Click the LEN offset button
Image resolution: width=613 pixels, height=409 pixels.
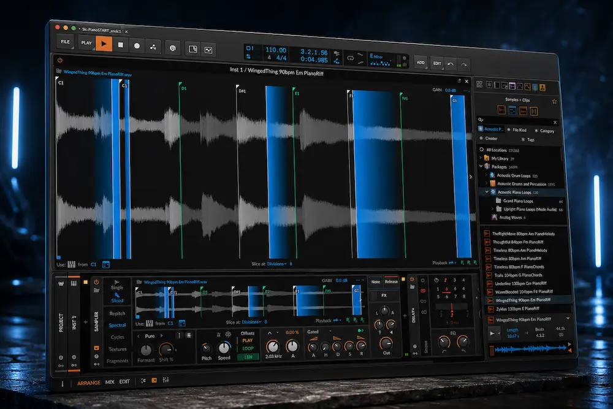248,357
